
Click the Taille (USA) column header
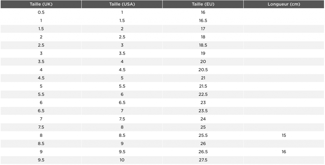122,4
